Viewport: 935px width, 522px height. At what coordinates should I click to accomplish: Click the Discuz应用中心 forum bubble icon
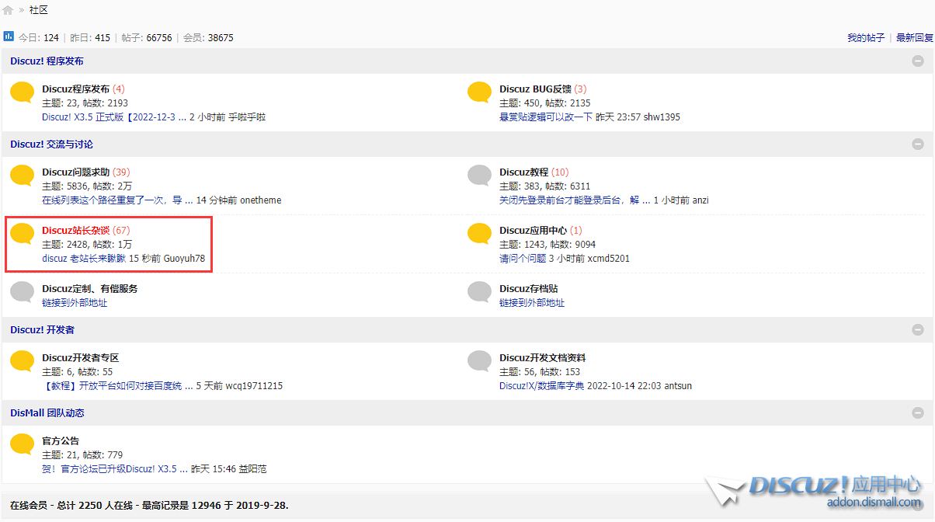(x=479, y=233)
